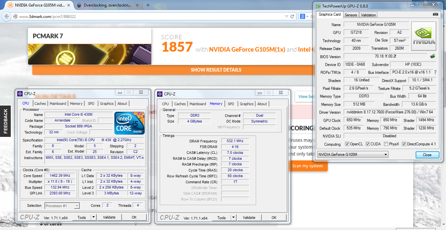446x230 pixels.
Task: Toggle the DirectCompute 4.1 checkbox
Action: coord(404,144)
